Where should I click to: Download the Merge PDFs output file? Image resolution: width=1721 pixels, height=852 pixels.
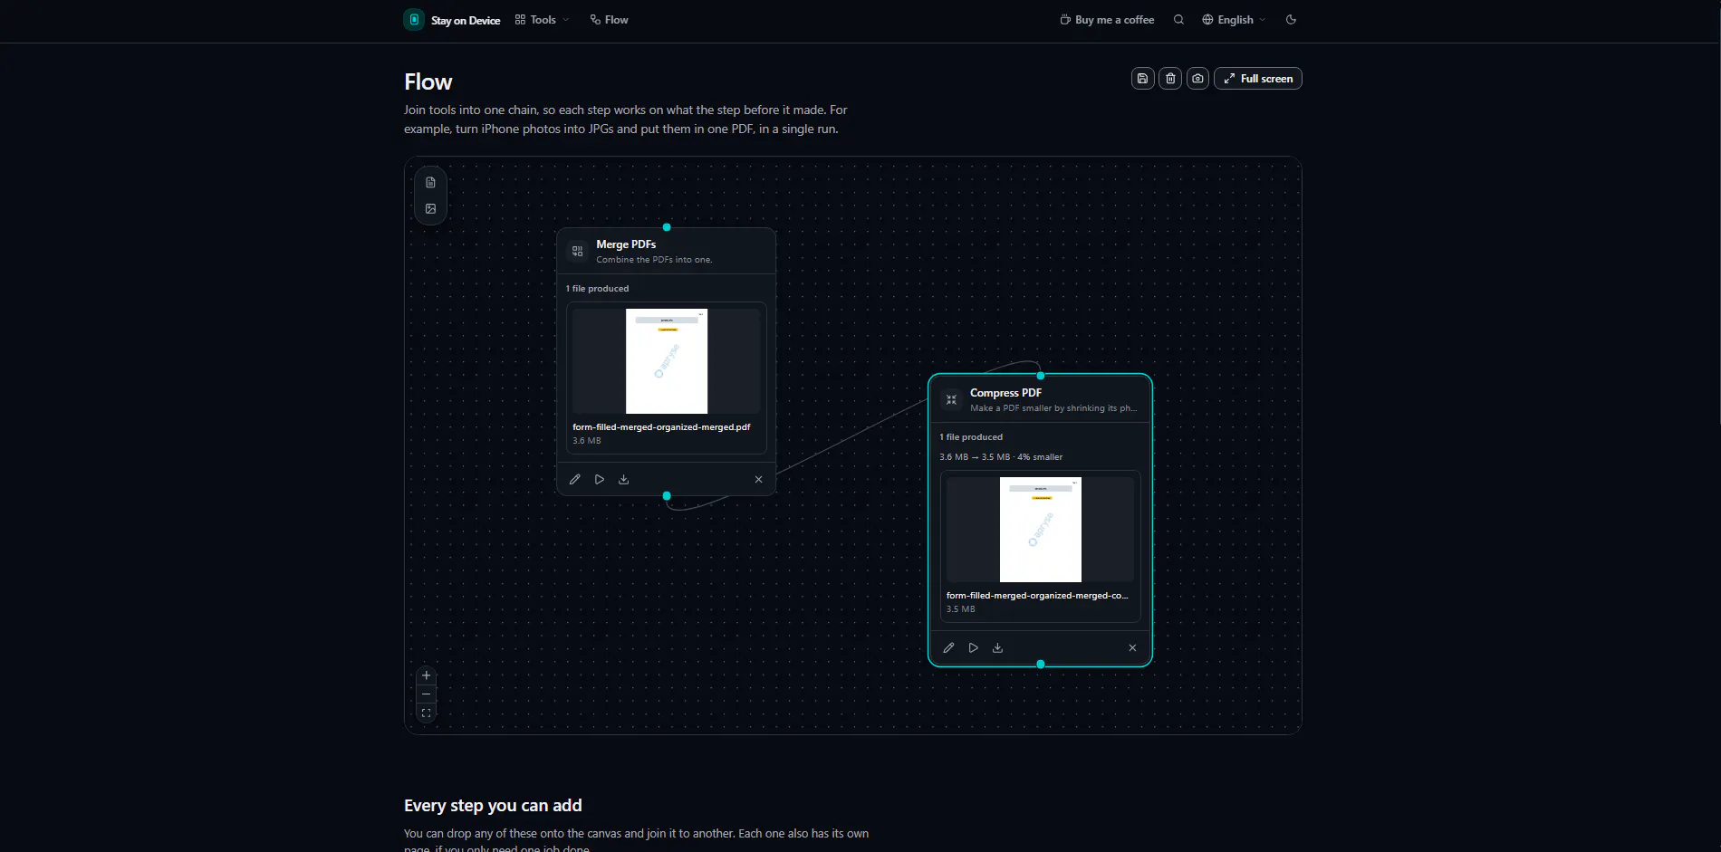tap(623, 480)
